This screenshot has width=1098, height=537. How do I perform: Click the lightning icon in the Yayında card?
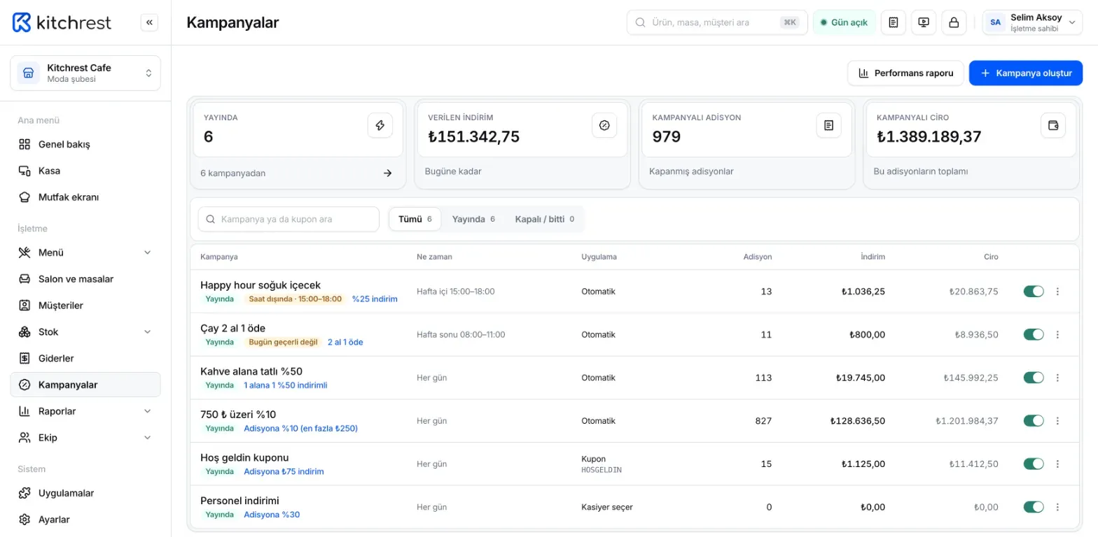point(380,125)
